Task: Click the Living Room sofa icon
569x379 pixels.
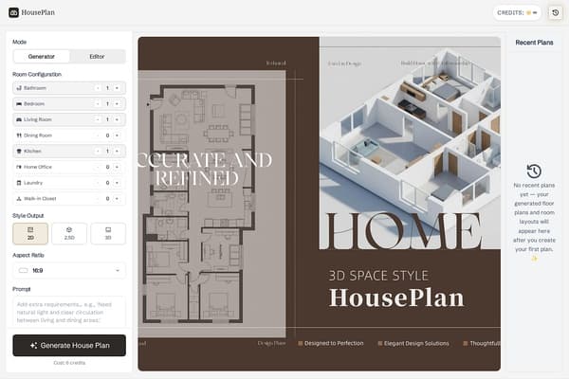Action: (x=19, y=119)
